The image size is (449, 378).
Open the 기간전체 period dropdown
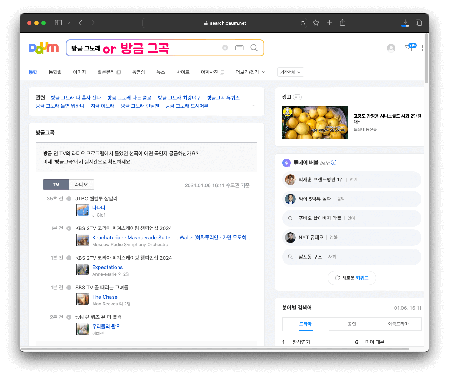click(x=290, y=72)
